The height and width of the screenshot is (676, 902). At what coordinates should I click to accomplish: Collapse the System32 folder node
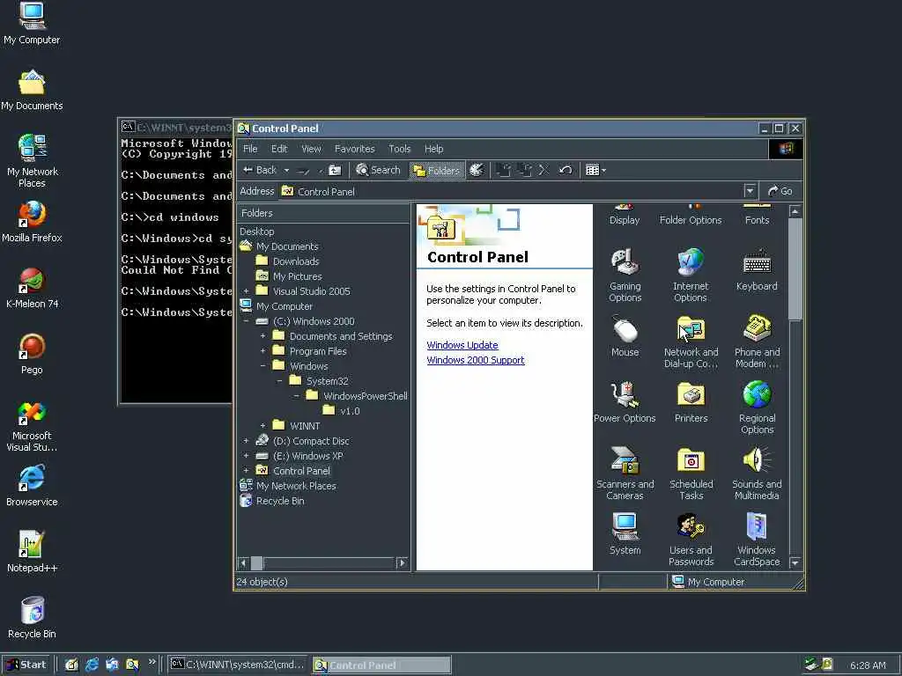tap(279, 381)
